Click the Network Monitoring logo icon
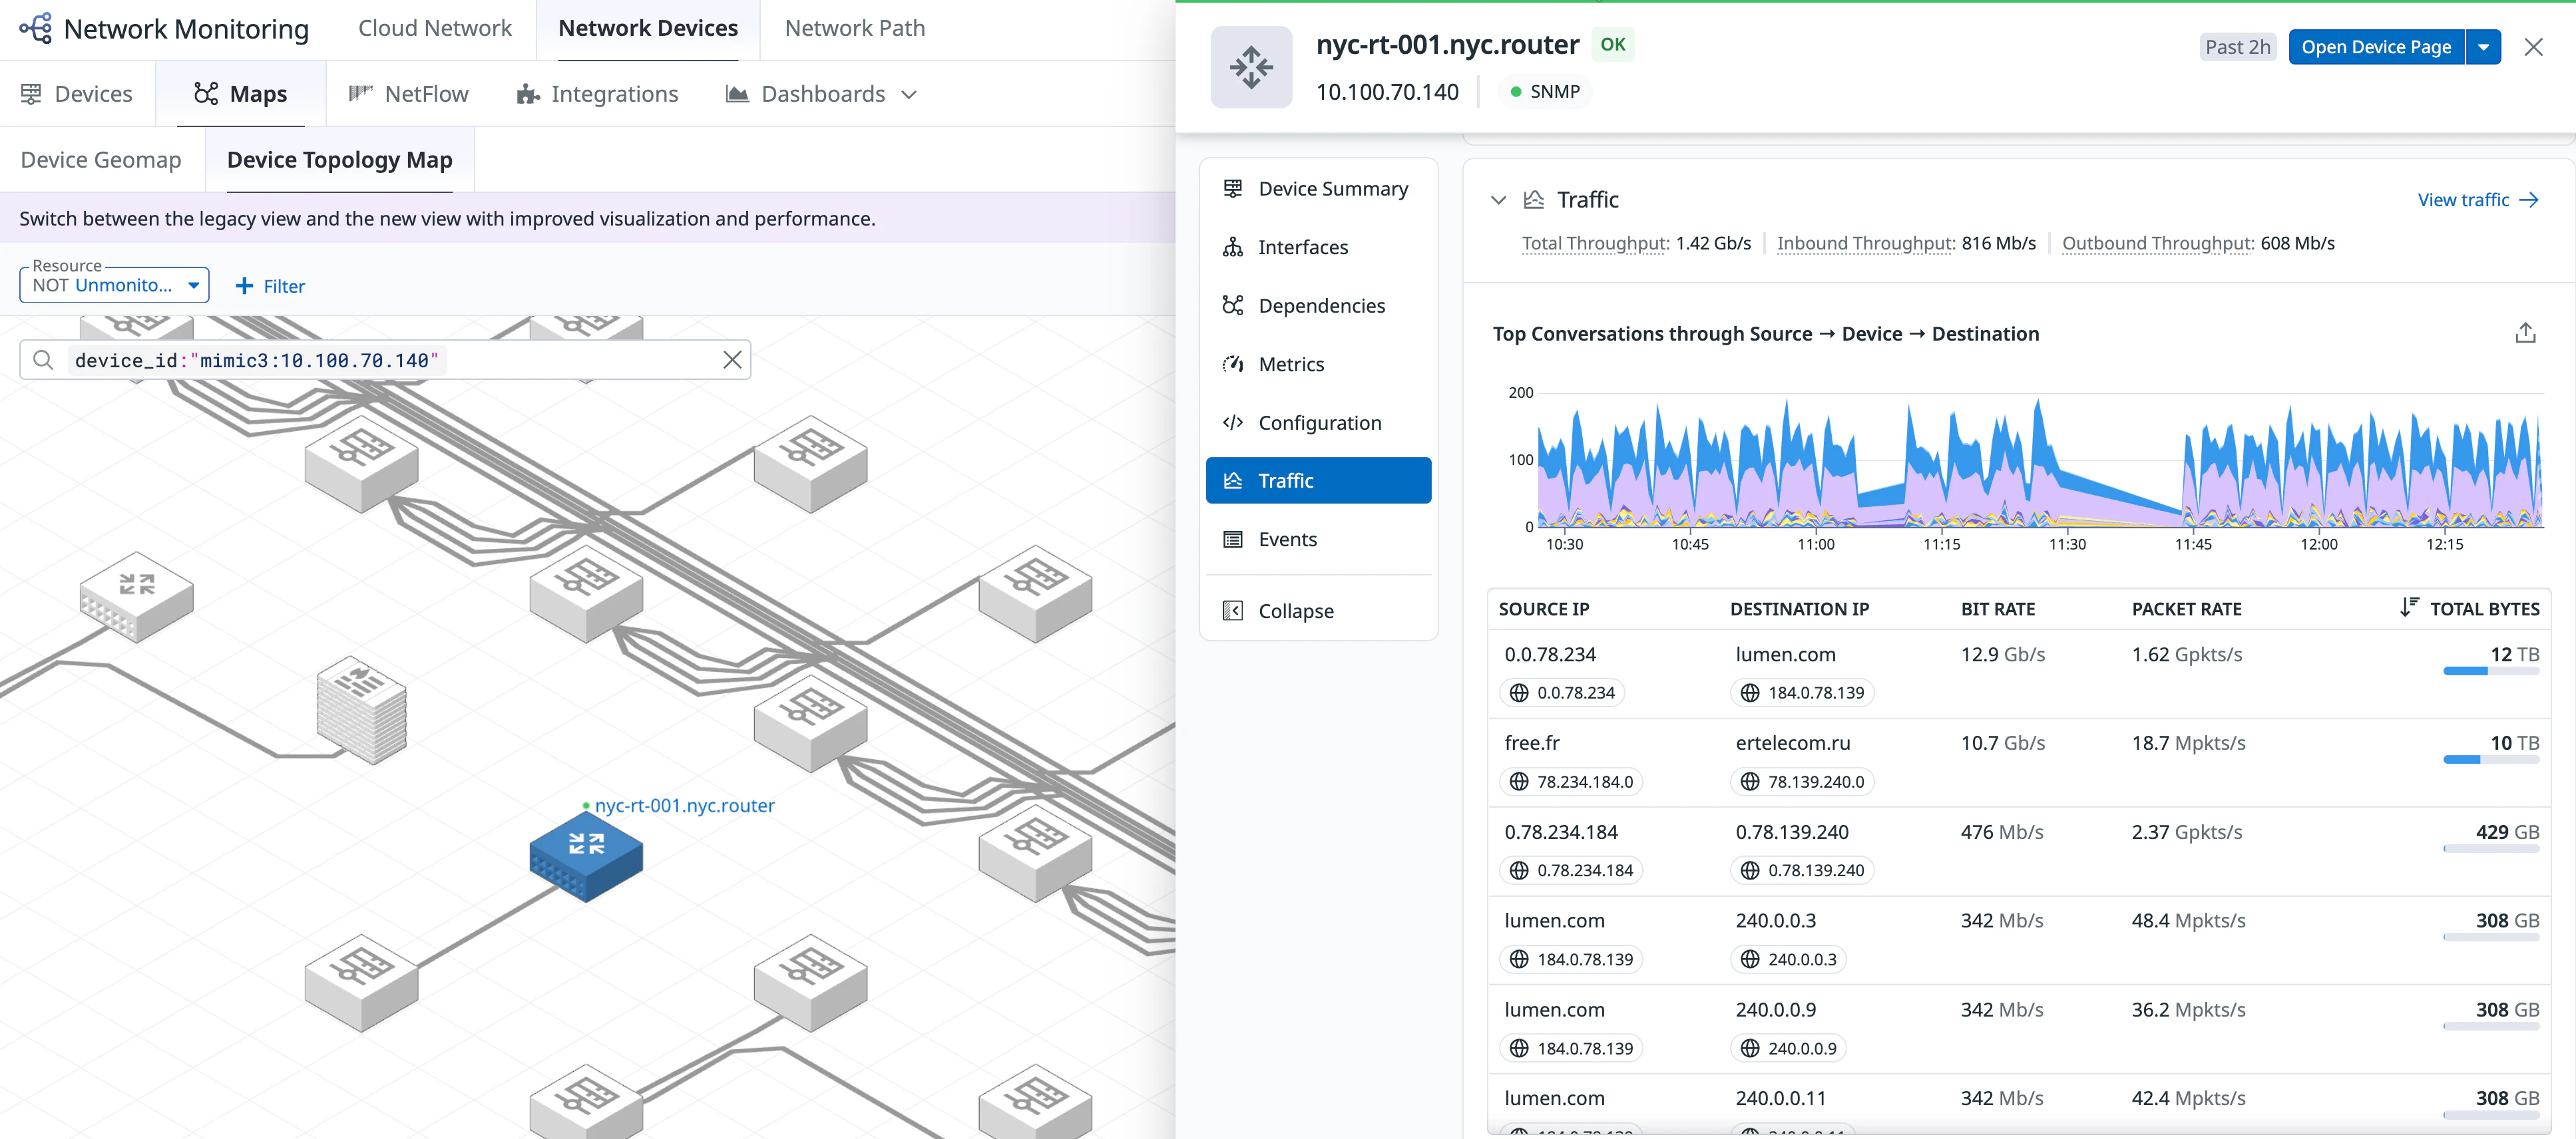Screen dimensions: 2576x1139 (36, 28)
